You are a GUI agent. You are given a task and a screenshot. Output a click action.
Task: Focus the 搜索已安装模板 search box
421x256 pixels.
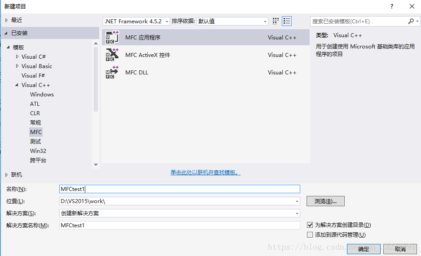[x=359, y=21]
